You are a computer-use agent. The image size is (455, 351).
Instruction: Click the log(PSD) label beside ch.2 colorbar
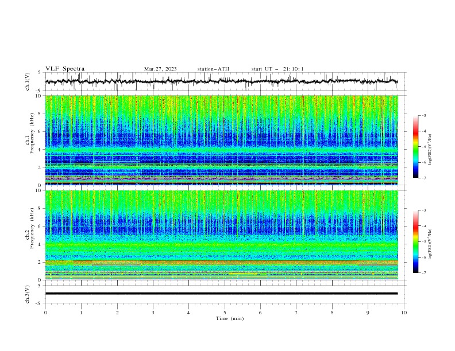(430, 244)
